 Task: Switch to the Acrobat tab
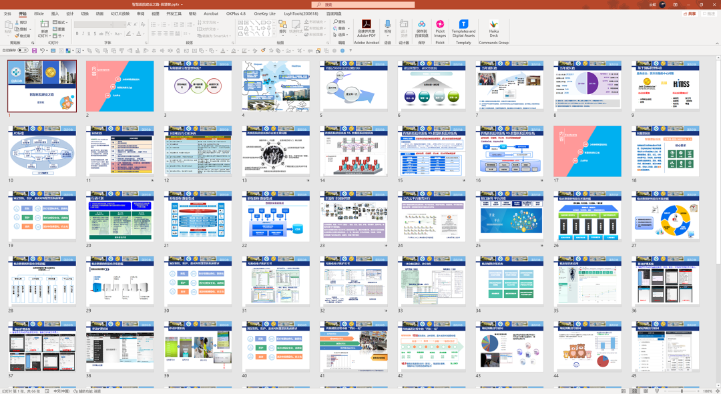pos(211,14)
